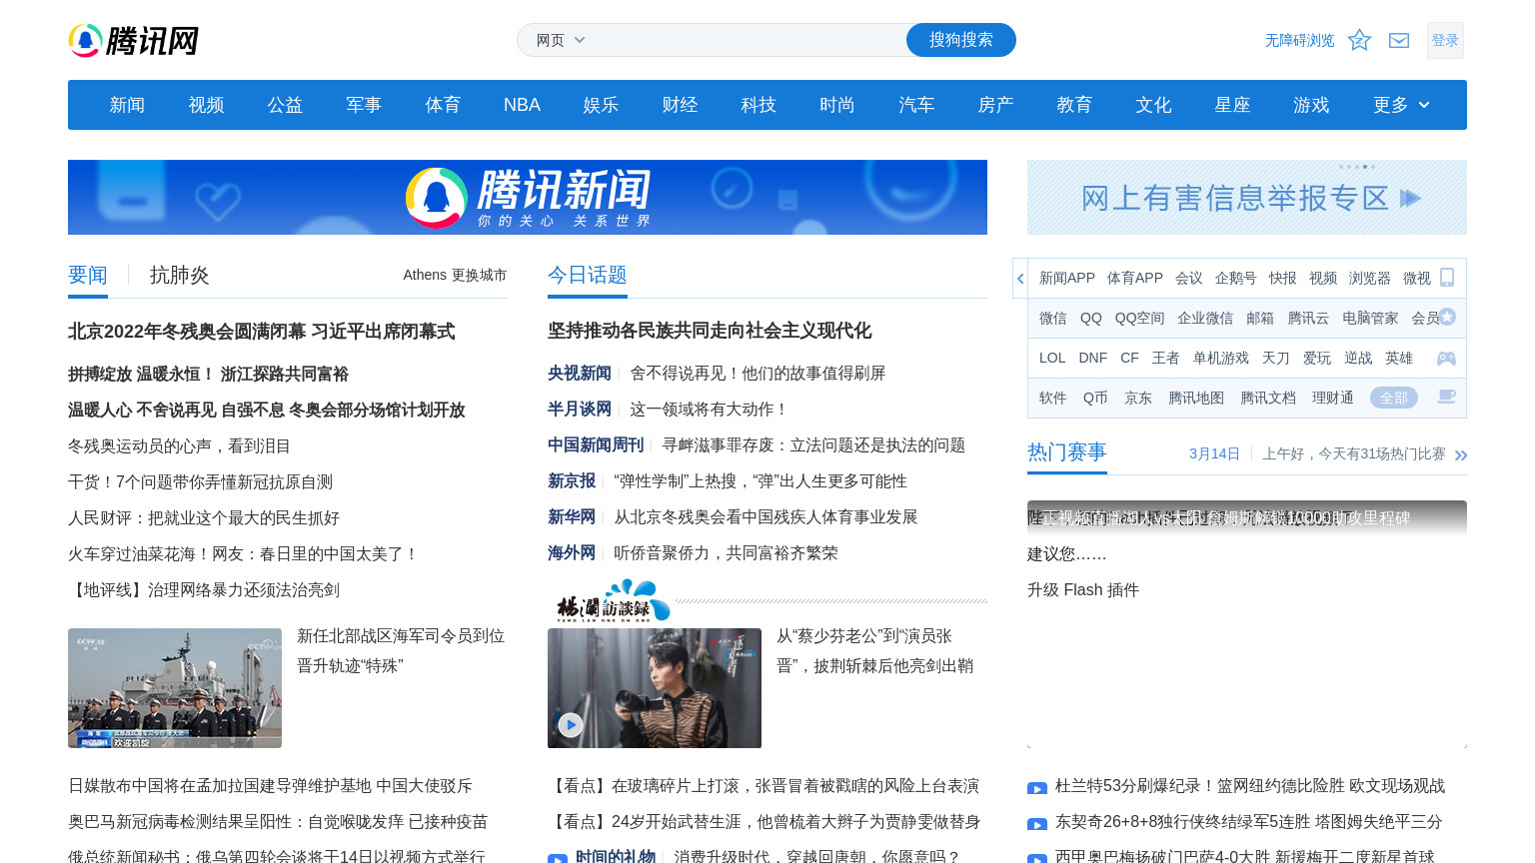This screenshot has width=1535, height=863.
Task: Open the 星座 navigation item
Action: tap(1232, 105)
